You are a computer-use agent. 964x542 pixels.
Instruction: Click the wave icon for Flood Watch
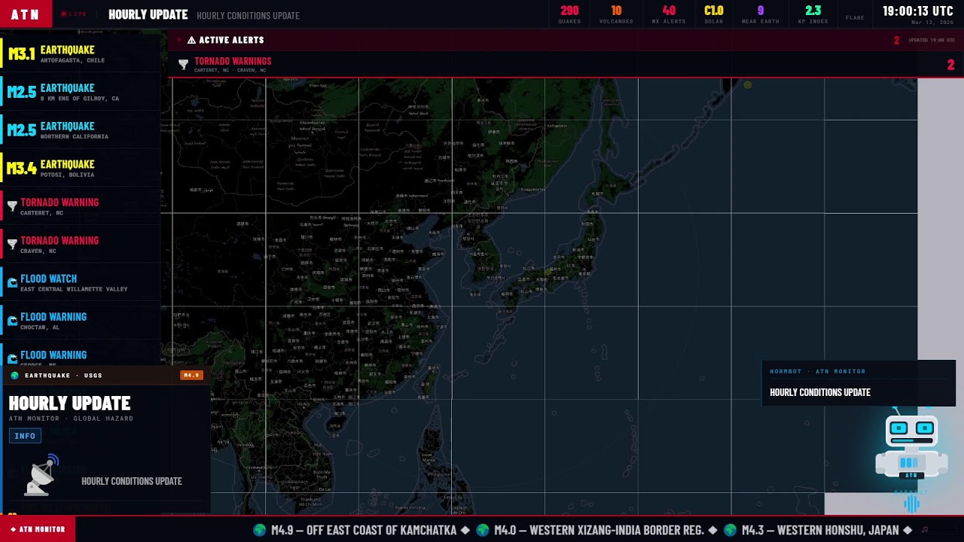(x=12, y=283)
